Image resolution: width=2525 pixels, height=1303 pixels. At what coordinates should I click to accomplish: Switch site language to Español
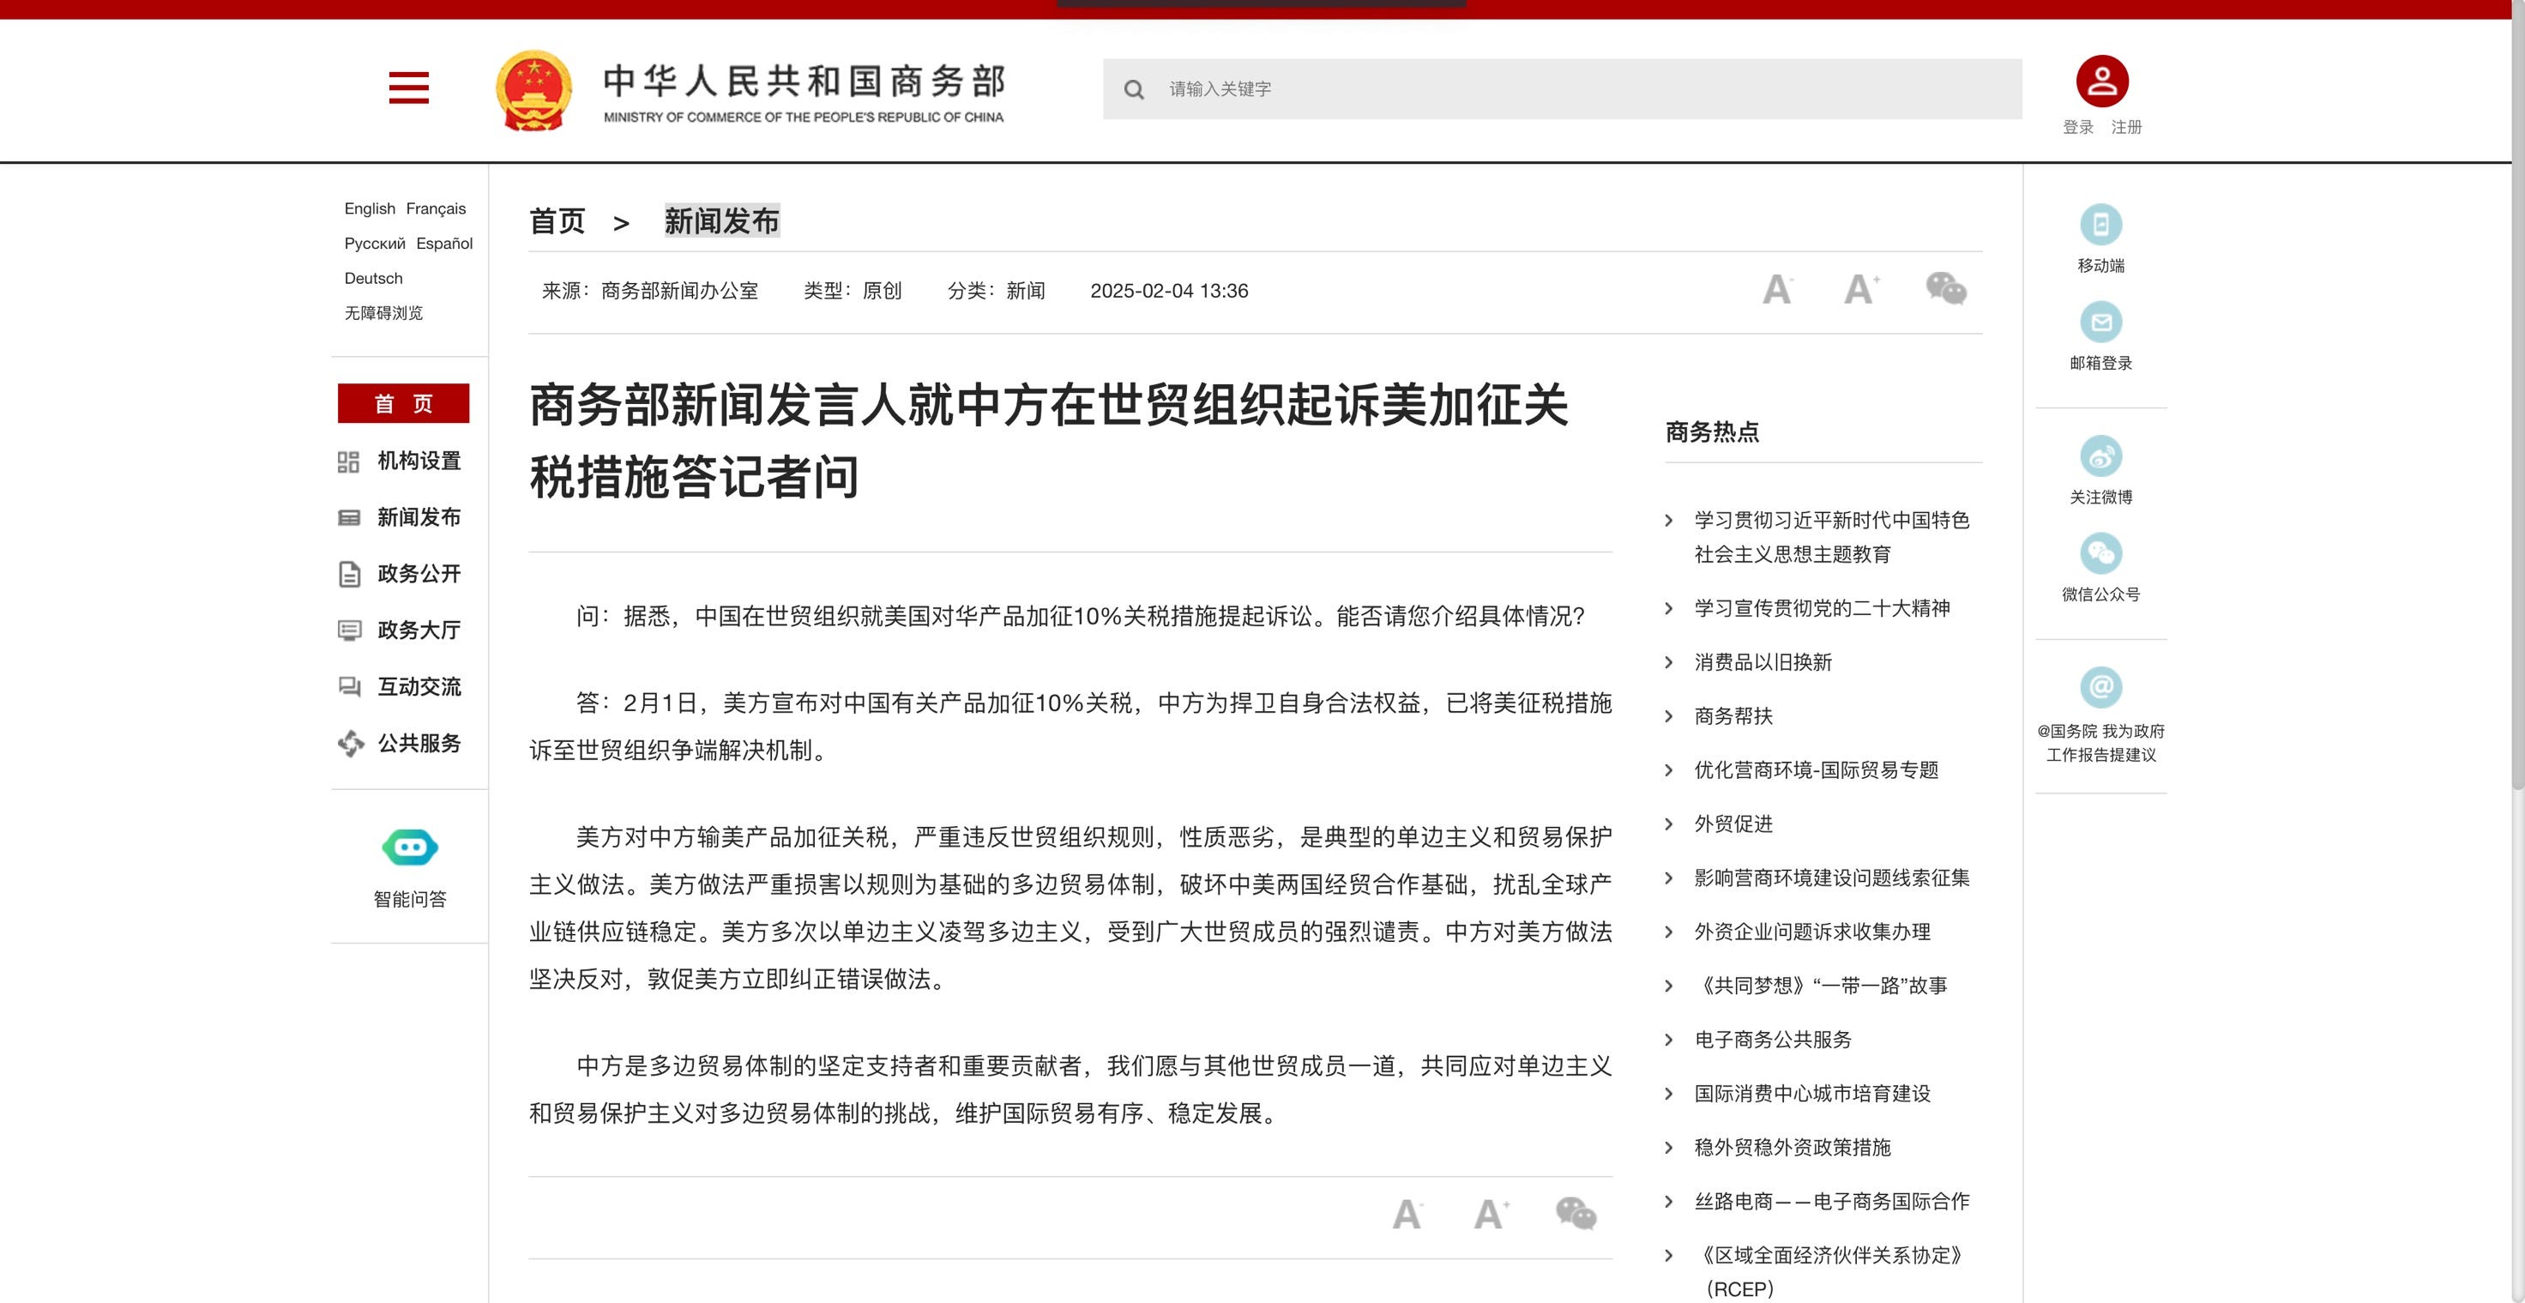(x=444, y=244)
